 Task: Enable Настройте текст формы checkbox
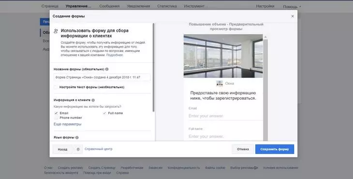point(56,87)
